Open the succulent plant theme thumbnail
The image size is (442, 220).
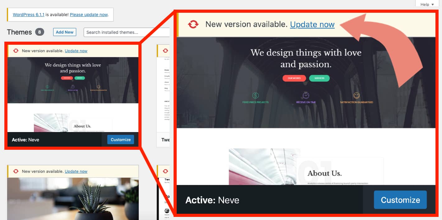73,199
